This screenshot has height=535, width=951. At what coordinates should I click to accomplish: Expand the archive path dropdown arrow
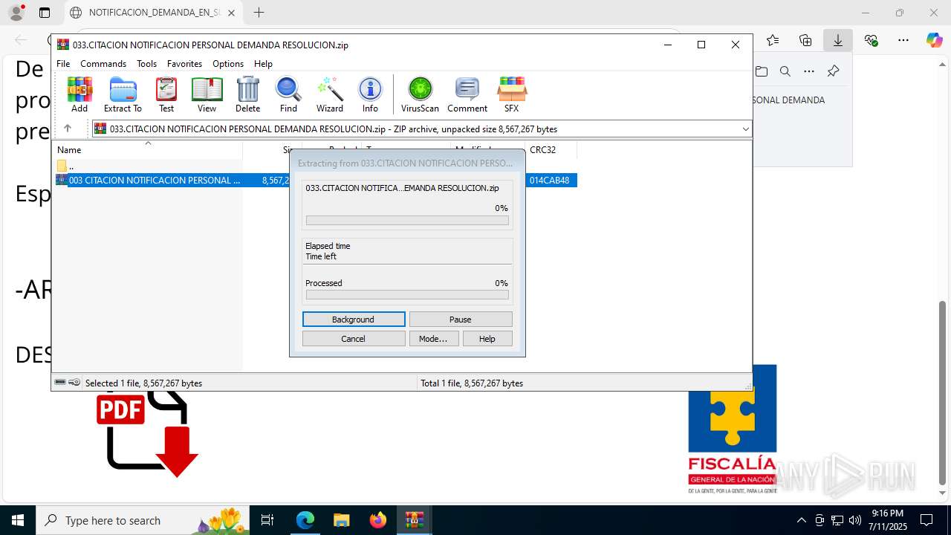click(x=745, y=129)
